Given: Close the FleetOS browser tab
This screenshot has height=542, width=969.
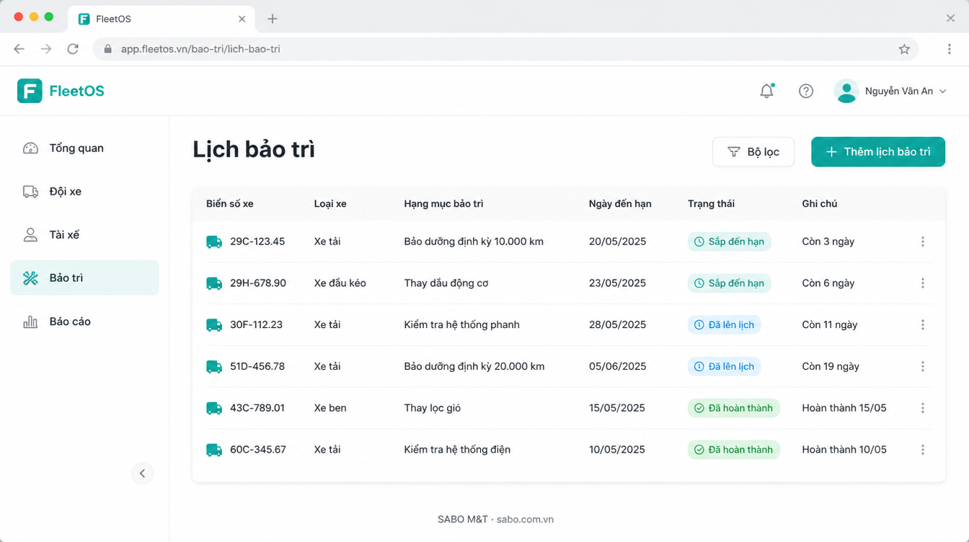Looking at the screenshot, I should coord(242,19).
